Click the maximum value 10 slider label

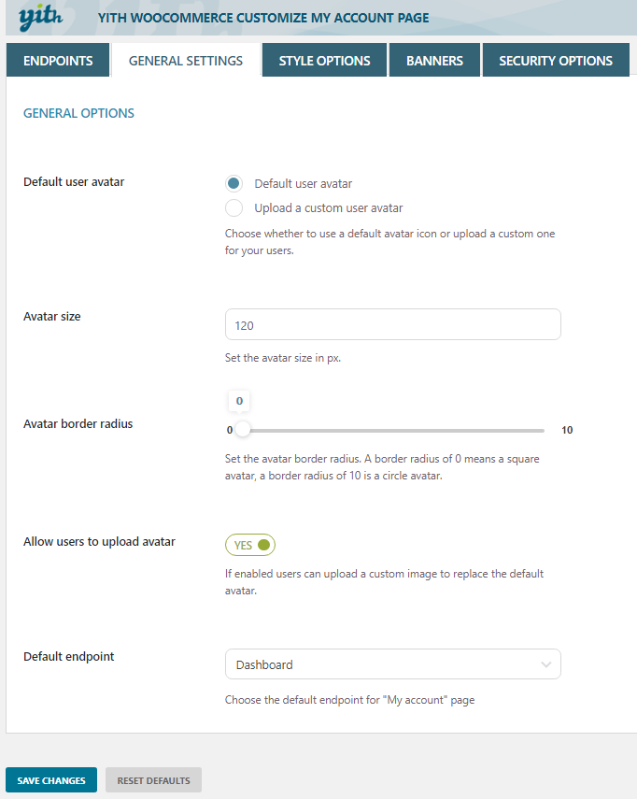[x=567, y=430]
